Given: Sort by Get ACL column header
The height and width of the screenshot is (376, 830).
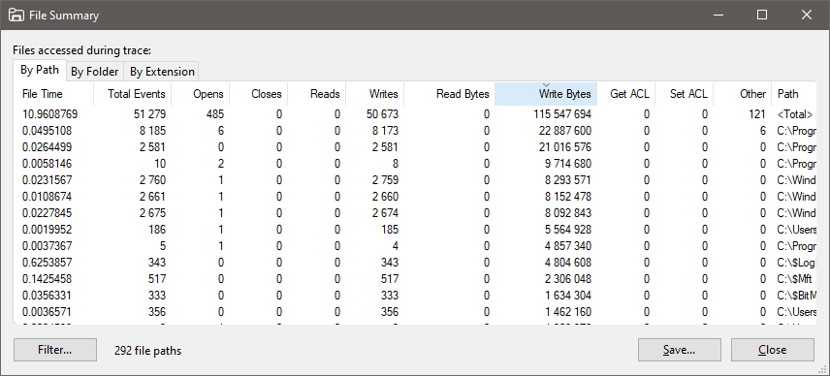Looking at the screenshot, I should pos(626,94).
